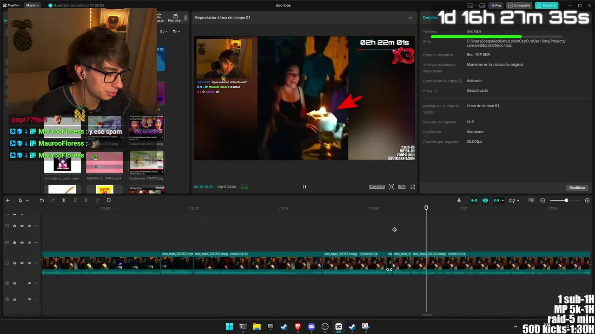The height and width of the screenshot is (334, 595).
Task: Click the Exportar button
Action: click(x=547, y=6)
